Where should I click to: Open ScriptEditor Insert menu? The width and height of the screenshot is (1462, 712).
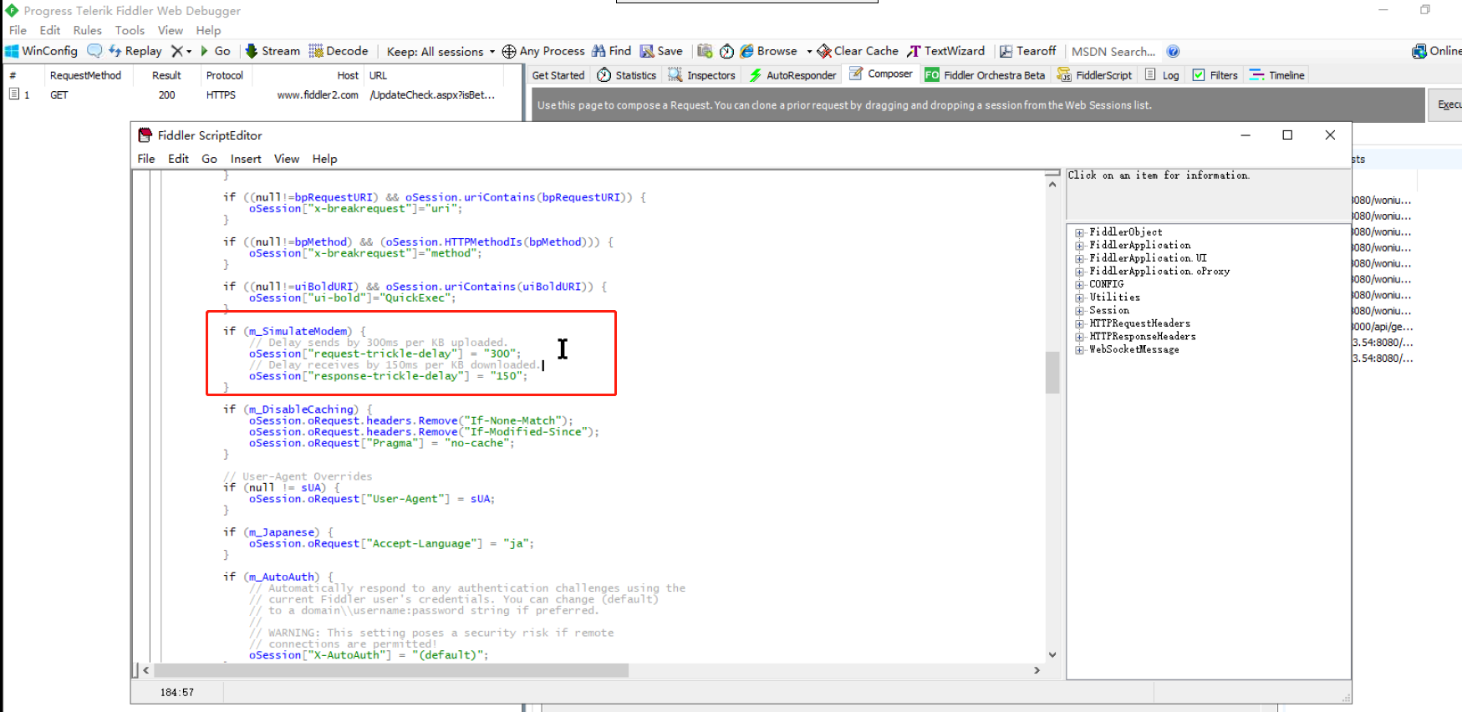pos(246,159)
